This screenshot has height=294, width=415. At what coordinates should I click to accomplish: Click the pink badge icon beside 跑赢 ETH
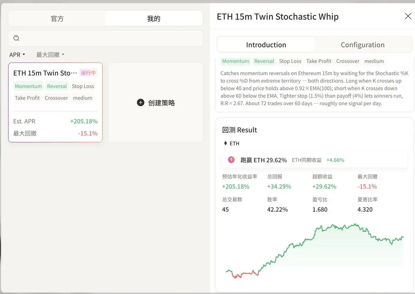[x=231, y=160]
